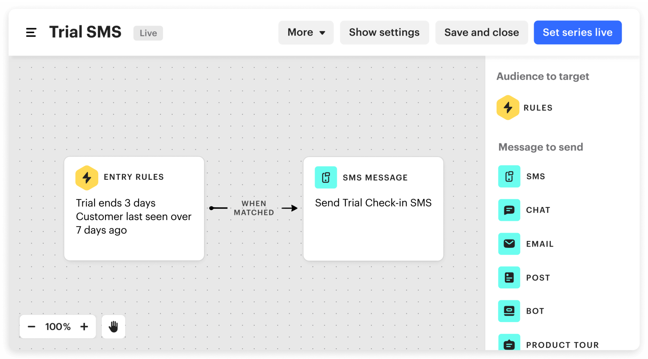This screenshot has height=359, width=648.
Task: Click Show settings button
Action: [384, 32]
